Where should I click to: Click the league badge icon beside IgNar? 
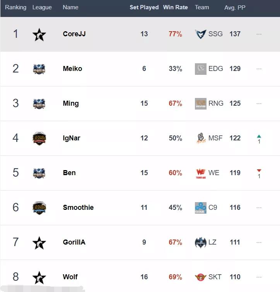click(x=39, y=138)
